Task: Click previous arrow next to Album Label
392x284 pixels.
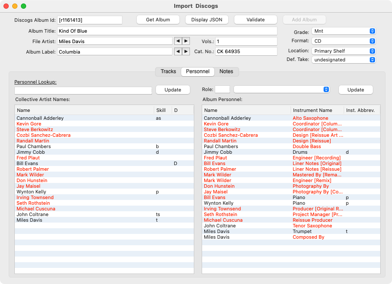Action: [x=178, y=51]
